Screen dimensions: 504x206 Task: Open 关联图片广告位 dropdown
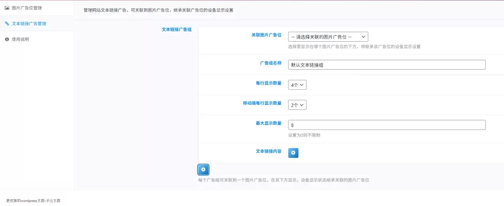point(328,37)
